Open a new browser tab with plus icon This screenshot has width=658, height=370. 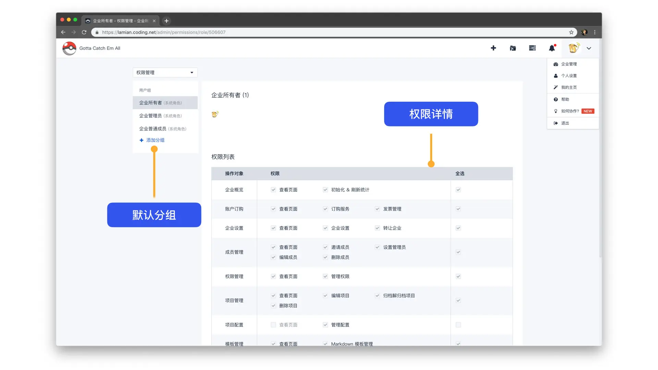[x=167, y=21]
